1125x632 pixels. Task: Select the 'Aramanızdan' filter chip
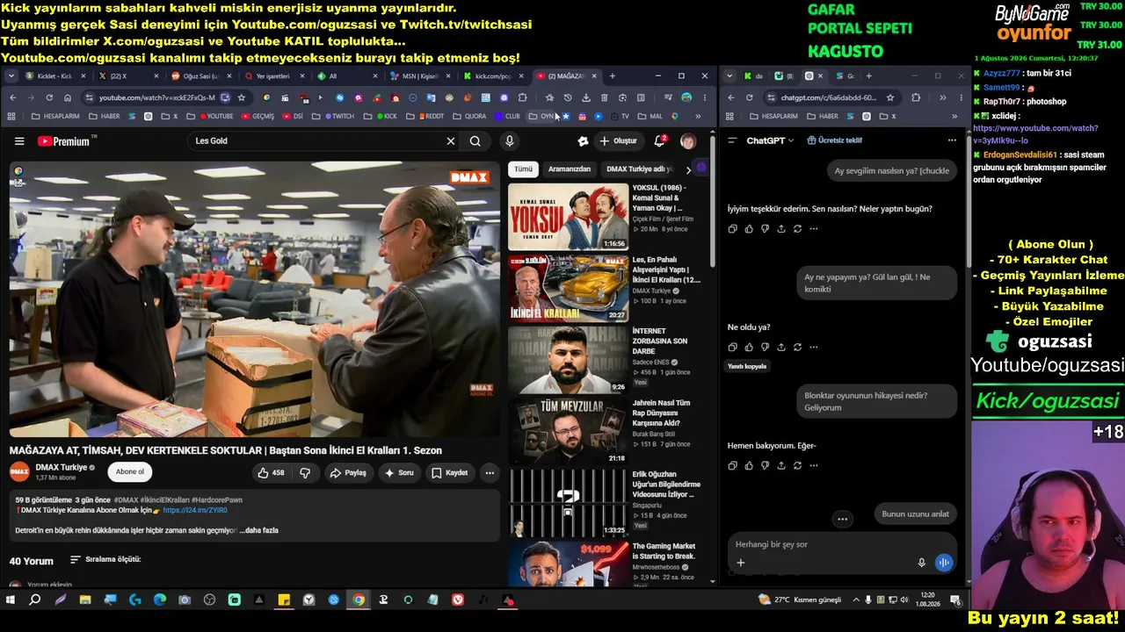570,169
